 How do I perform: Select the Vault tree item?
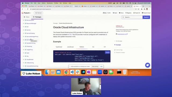click(x=28, y=53)
